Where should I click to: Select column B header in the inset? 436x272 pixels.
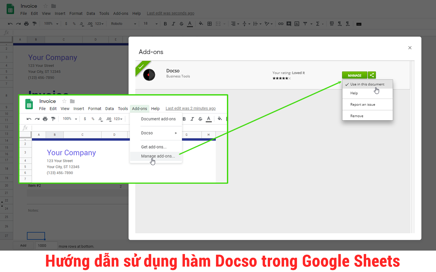[x=55, y=135]
